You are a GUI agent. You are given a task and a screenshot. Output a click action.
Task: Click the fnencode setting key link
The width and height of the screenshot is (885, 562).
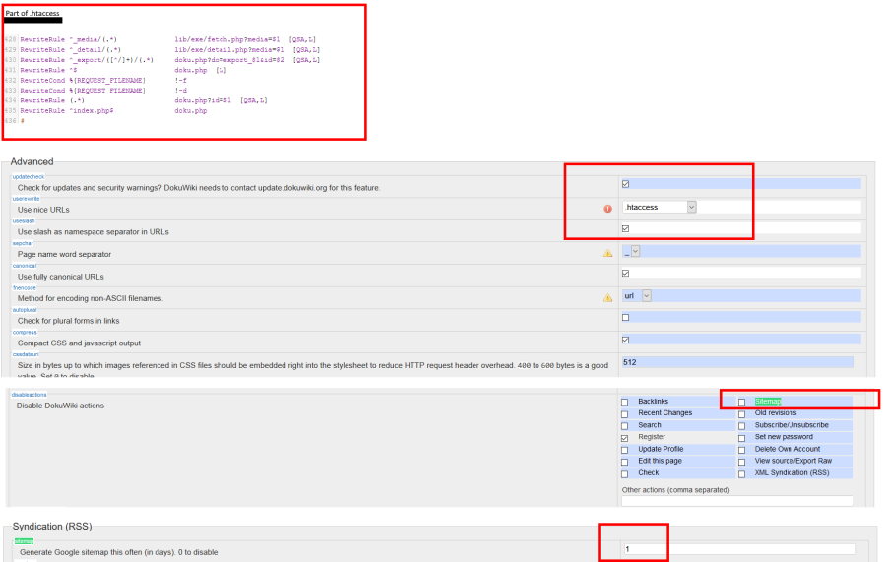(x=25, y=287)
